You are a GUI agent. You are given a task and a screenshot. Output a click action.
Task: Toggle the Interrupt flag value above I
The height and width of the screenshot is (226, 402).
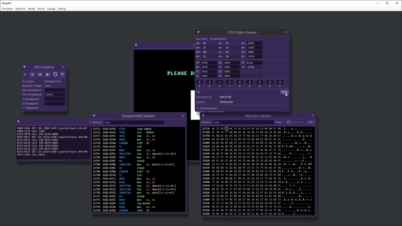tap(220, 82)
